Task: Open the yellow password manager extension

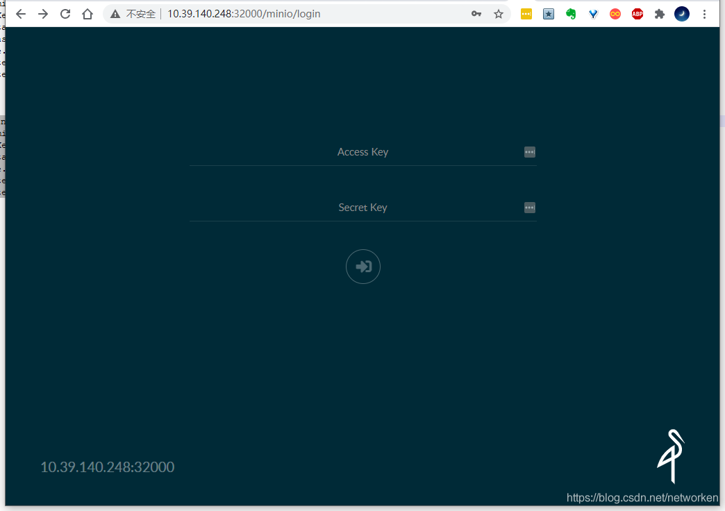Action: tap(526, 14)
